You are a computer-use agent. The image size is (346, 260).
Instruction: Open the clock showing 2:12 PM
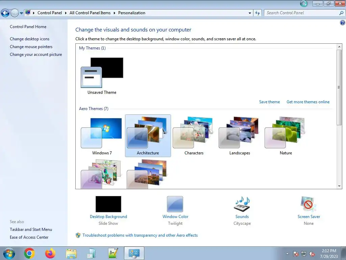tap(329, 254)
